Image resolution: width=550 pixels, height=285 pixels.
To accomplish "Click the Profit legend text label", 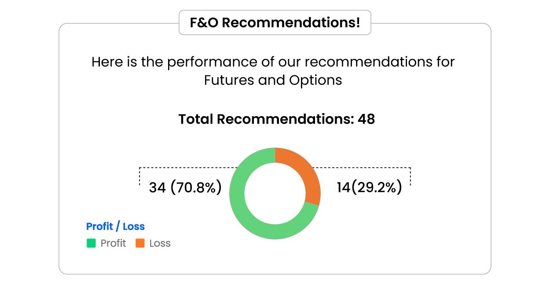I will [x=113, y=243].
